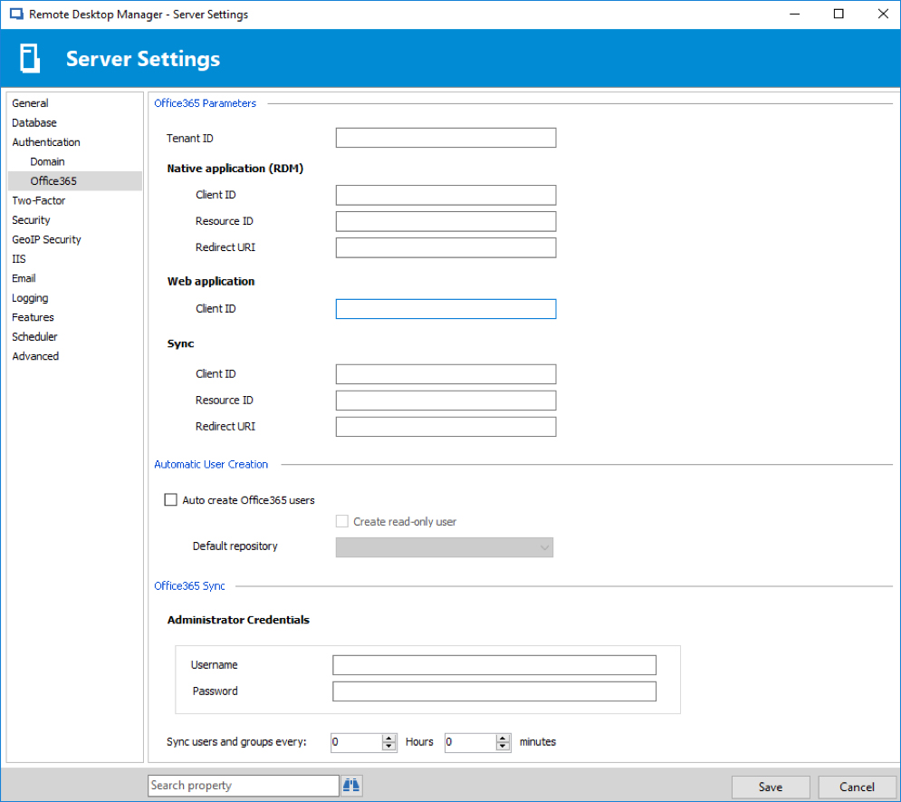Focus the Search property text box
This screenshot has width=901, height=802.
tap(243, 786)
